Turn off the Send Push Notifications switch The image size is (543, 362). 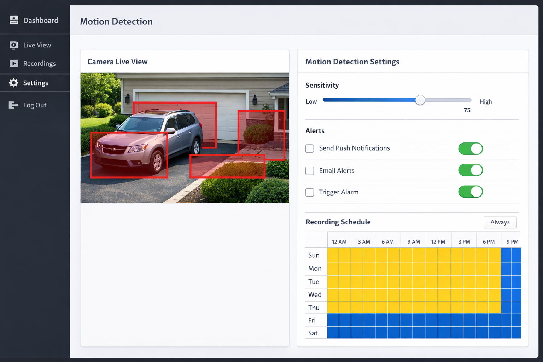(470, 149)
